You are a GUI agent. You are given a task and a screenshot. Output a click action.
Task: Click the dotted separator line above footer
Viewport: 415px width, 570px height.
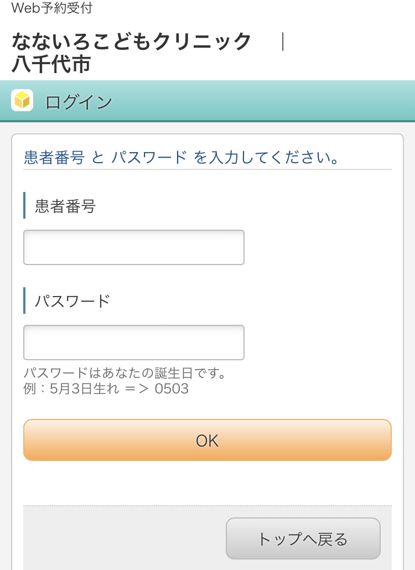(207, 506)
